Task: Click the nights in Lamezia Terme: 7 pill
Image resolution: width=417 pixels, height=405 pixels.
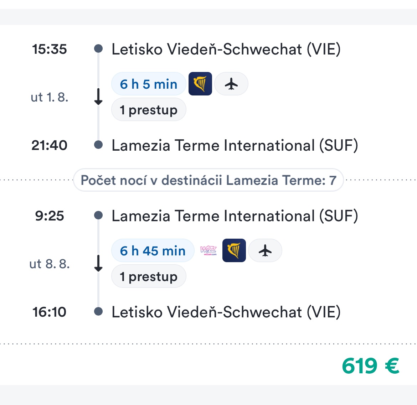Action: pos(208,180)
